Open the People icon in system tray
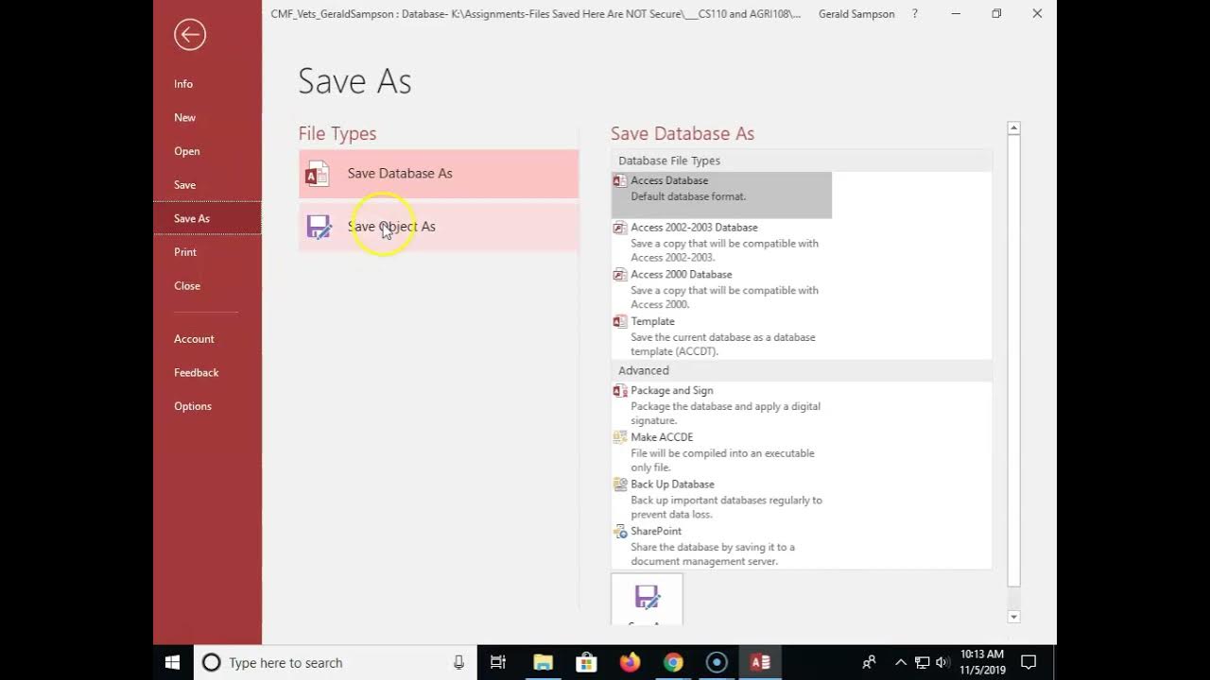This screenshot has width=1210, height=680. (x=870, y=662)
